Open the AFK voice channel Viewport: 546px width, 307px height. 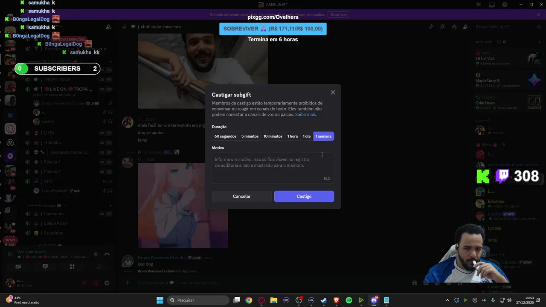(x=69, y=181)
